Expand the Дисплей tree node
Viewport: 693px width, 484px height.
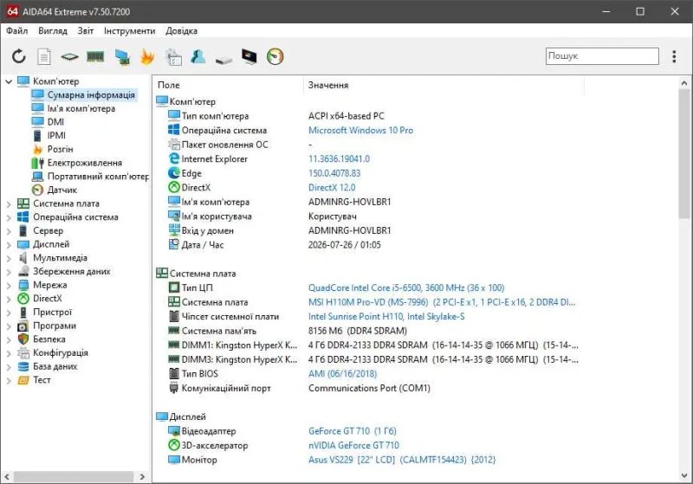tap(9, 245)
